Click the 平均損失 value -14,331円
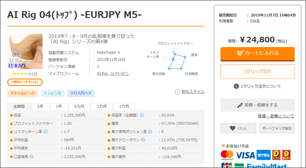Screen dimensions: 306x168 [72, 148]
